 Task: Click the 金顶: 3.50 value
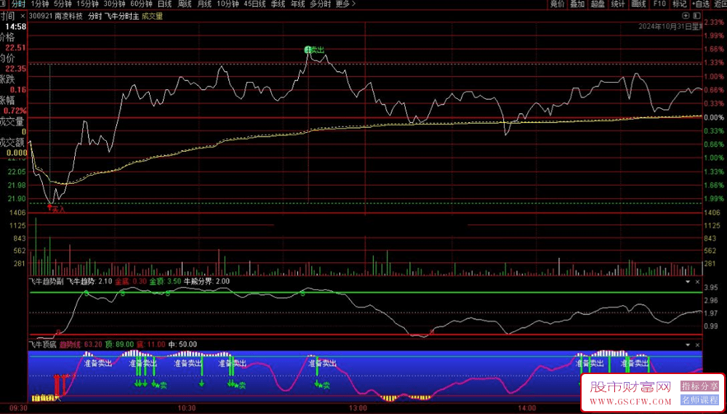pyautogui.click(x=165, y=281)
